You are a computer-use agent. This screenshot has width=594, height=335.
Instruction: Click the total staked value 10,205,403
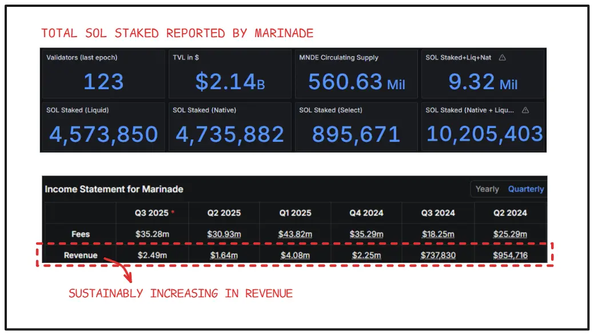pyautogui.click(x=485, y=134)
